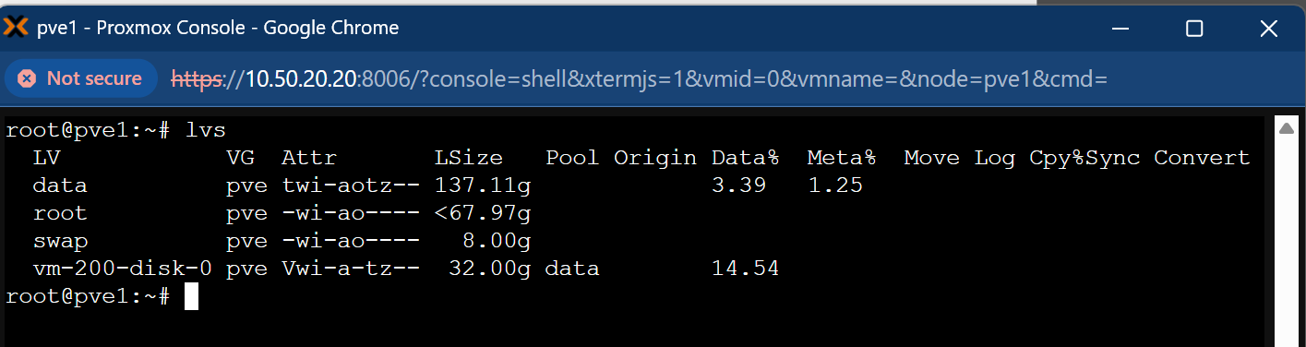The height and width of the screenshot is (347, 1306).
Task: Click the address bar URL text
Action: point(639,79)
